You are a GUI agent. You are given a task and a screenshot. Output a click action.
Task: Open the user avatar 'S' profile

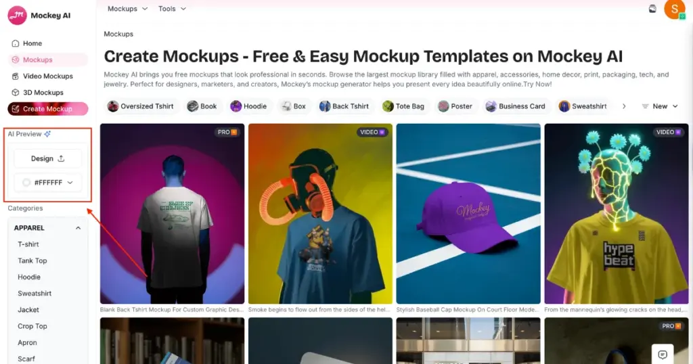pyautogui.click(x=675, y=9)
